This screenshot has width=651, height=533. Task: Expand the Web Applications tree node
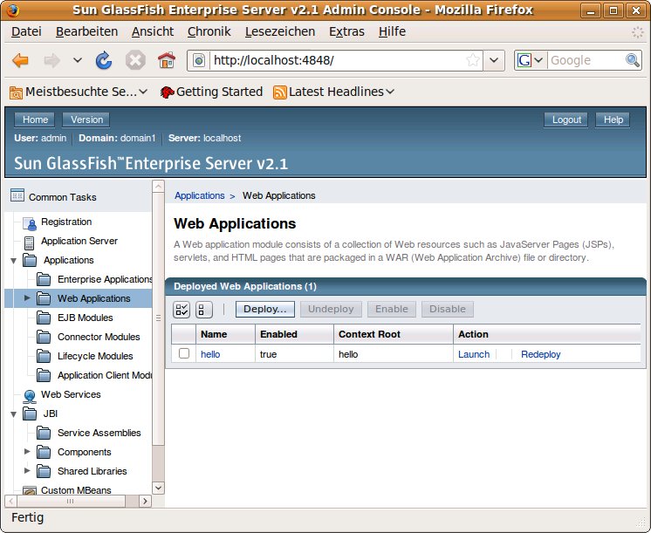point(27,298)
